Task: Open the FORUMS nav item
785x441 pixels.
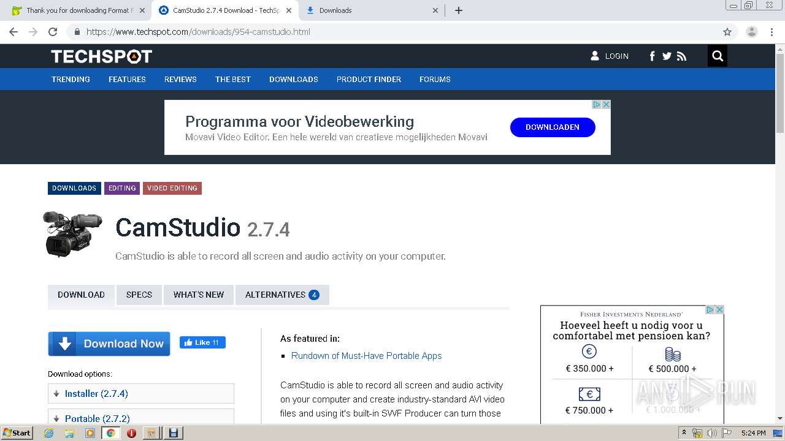Action: pyautogui.click(x=435, y=79)
